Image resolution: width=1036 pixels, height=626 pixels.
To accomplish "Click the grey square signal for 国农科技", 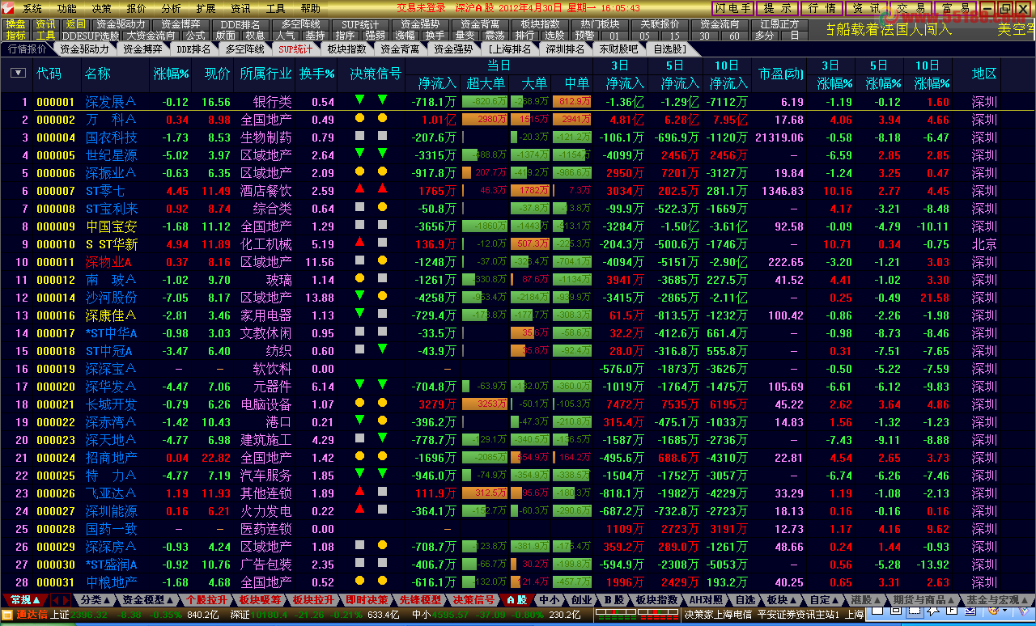I will click(x=360, y=136).
